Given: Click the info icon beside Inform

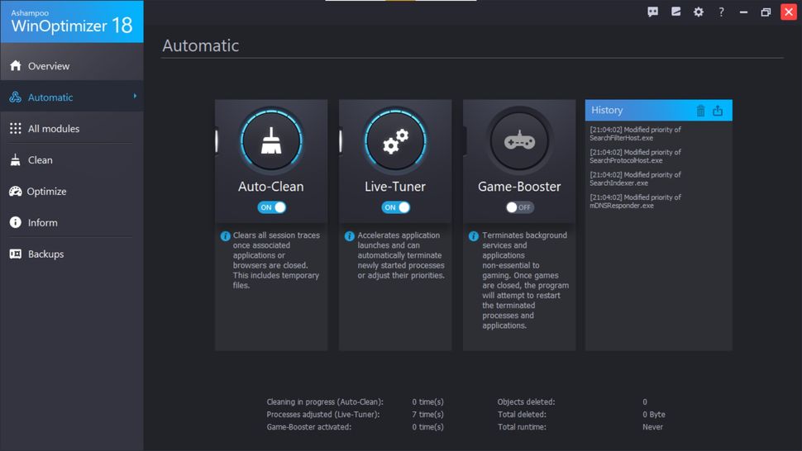Looking at the screenshot, I should point(16,222).
